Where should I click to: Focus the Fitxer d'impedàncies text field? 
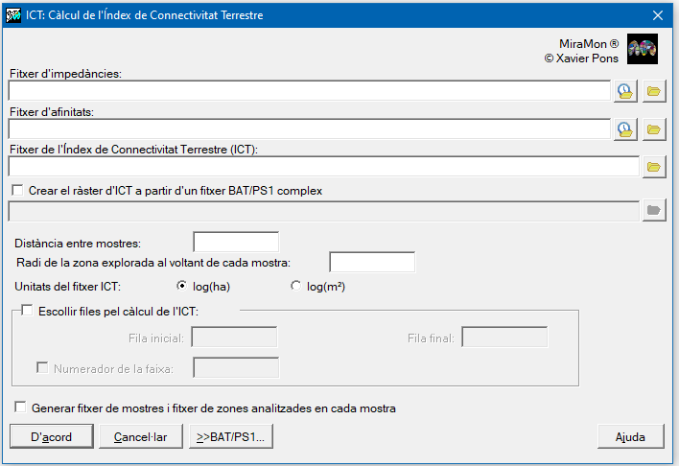click(x=309, y=91)
